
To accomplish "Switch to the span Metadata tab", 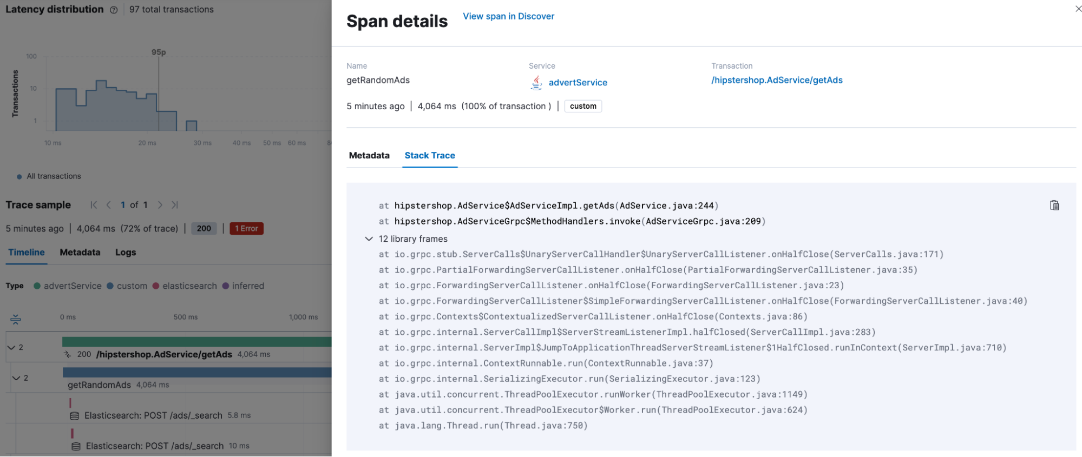I will click(369, 156).
